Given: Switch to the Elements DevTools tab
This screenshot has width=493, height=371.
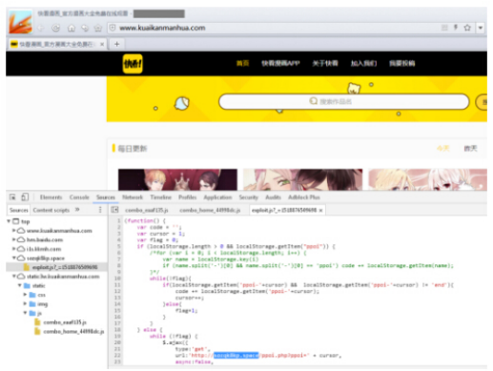Looking at the screenshot, I should 51,197.
